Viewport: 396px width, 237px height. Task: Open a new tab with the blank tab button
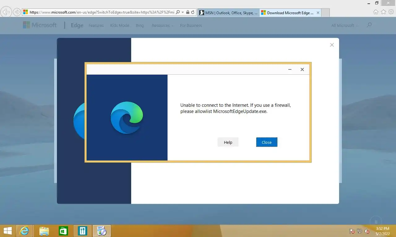point(325,13)
